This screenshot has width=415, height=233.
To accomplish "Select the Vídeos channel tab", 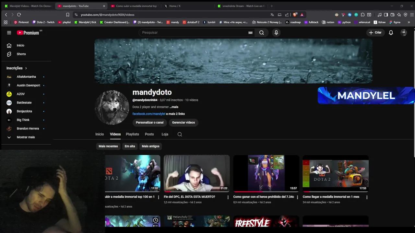I will (115, 134).
